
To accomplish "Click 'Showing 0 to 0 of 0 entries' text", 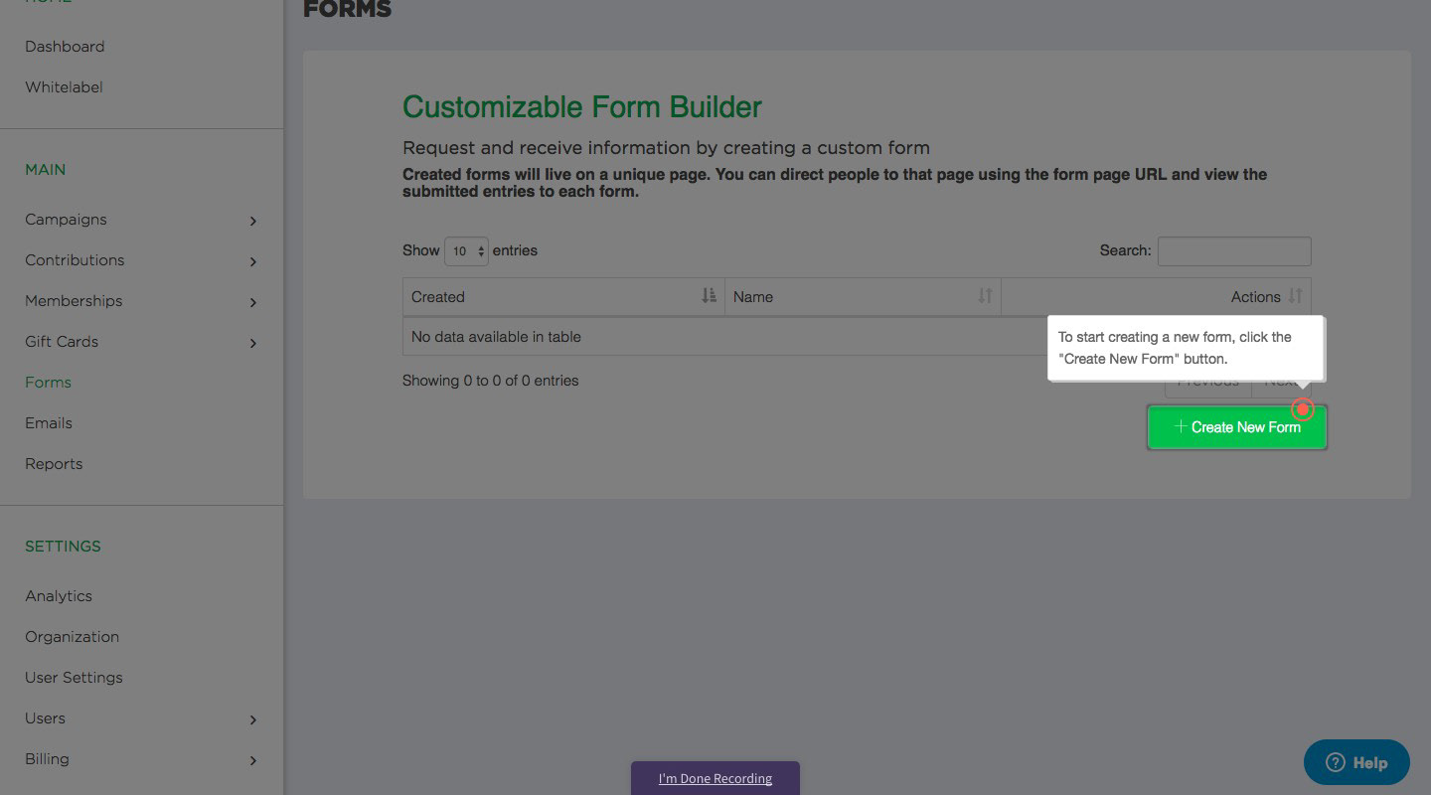I will [491, 381].
